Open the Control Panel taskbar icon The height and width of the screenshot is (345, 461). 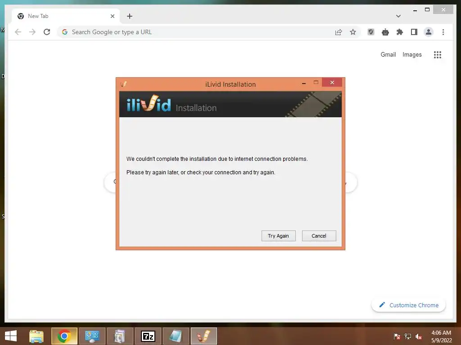92,336
